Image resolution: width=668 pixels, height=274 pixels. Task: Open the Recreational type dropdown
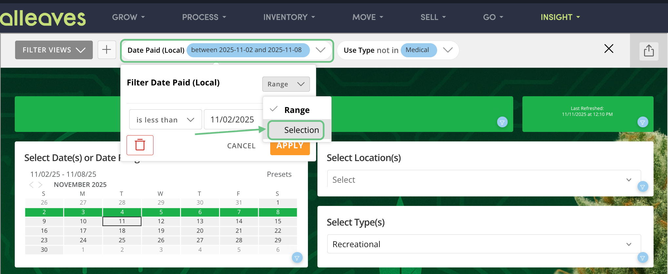click(484, 244)
